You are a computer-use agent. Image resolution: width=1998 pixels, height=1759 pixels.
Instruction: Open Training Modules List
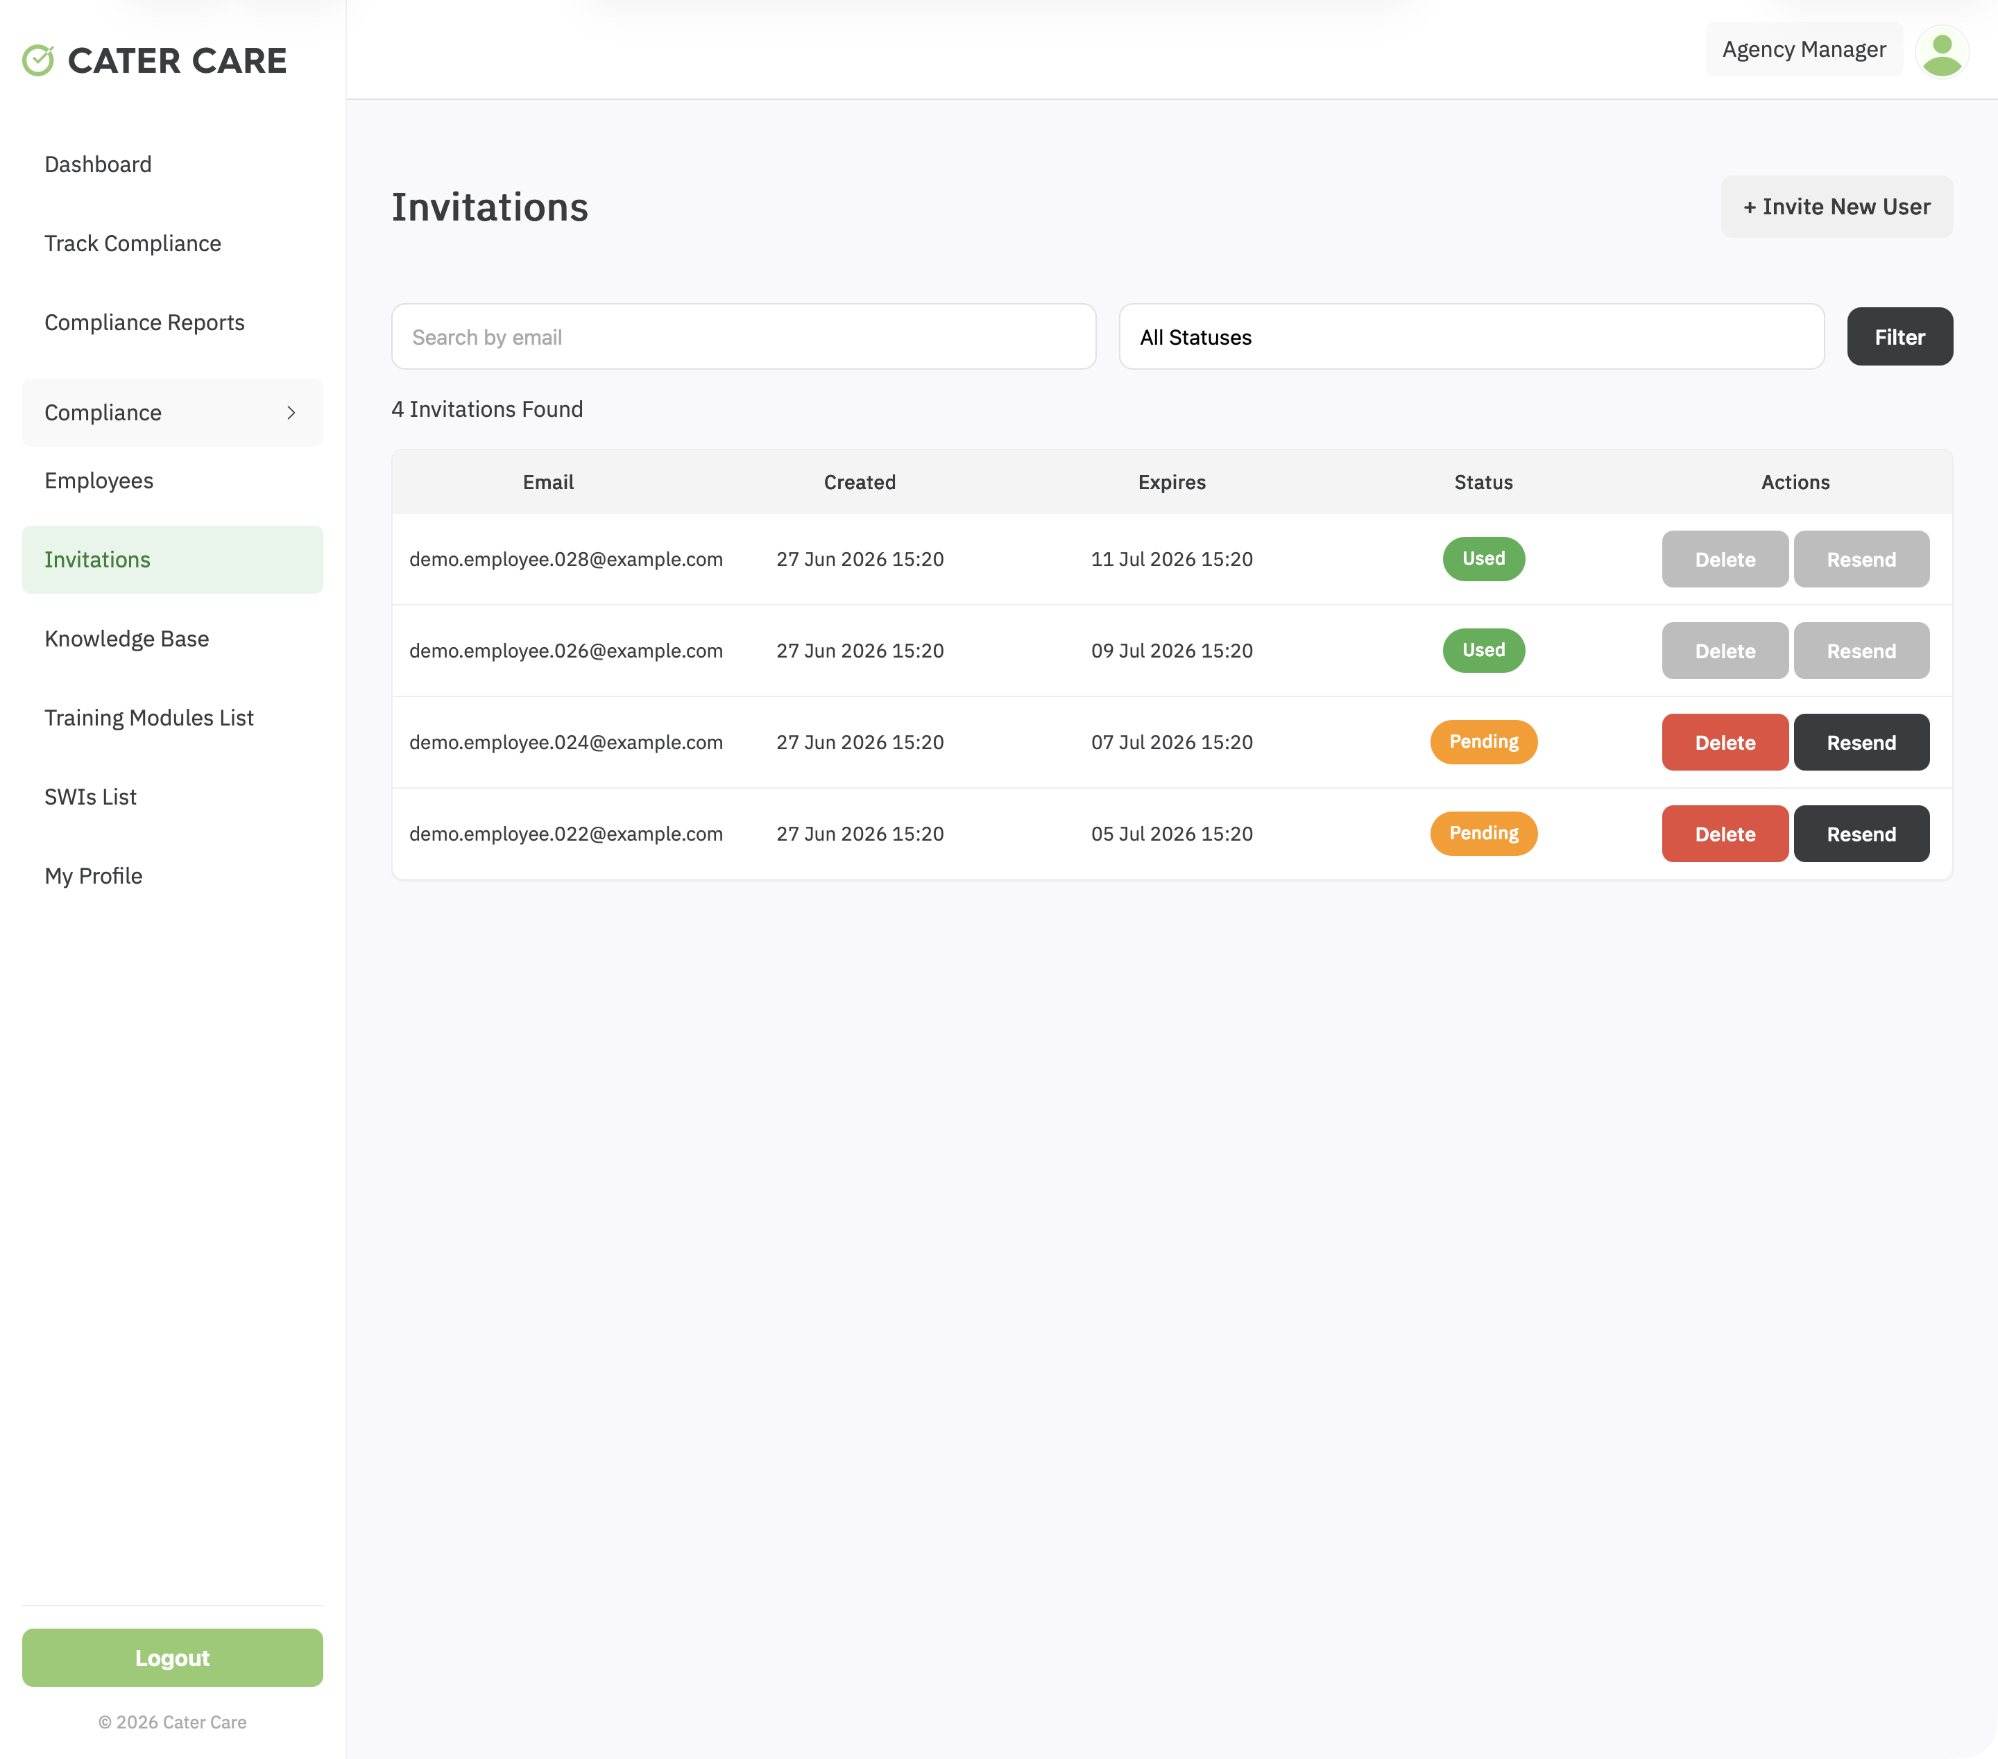[150, 719]
